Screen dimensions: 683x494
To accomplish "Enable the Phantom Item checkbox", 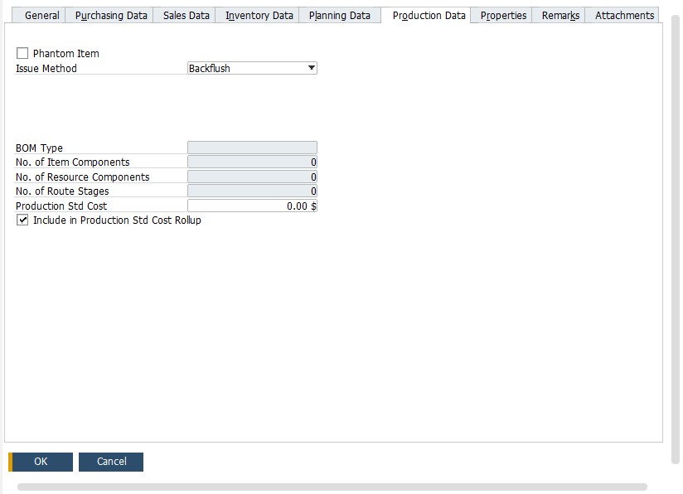I will [22, 53].
